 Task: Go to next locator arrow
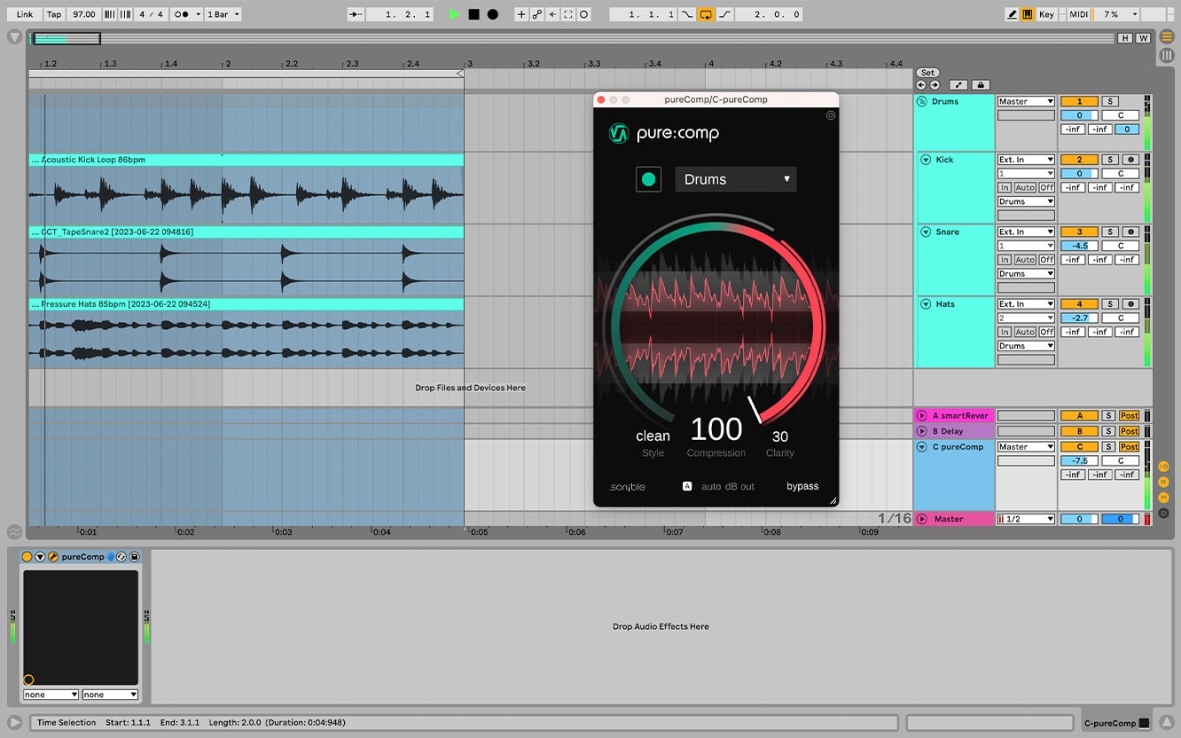934,85
